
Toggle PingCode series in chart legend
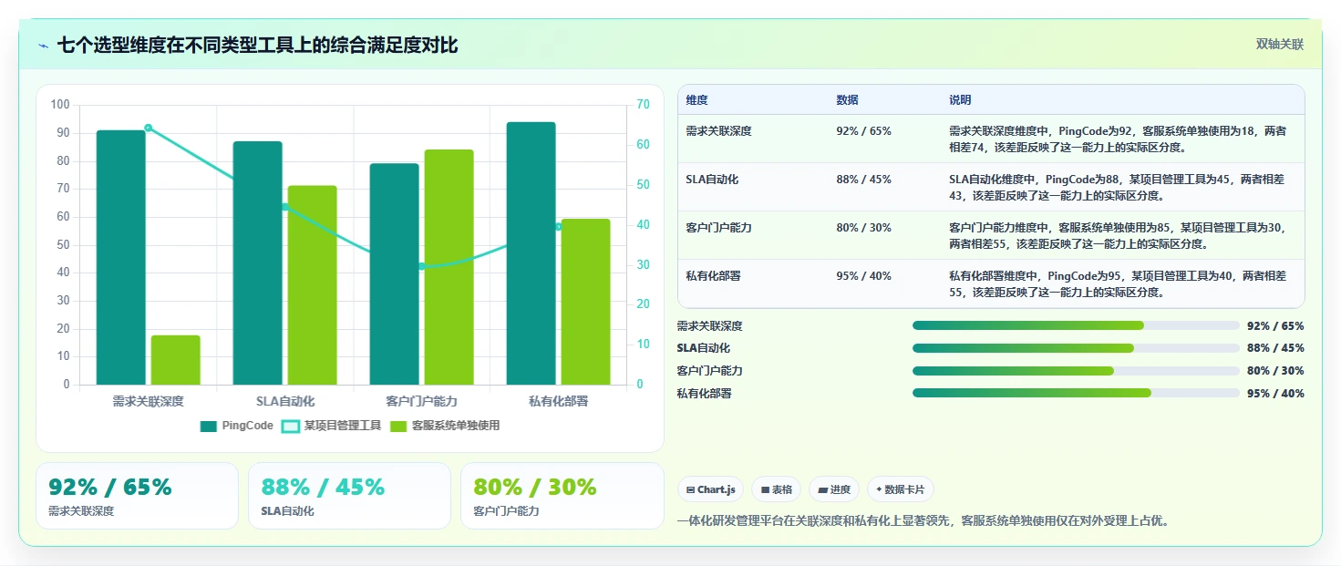[x=236, y=426]
